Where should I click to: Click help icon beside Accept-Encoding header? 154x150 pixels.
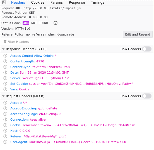click(5, 108)
